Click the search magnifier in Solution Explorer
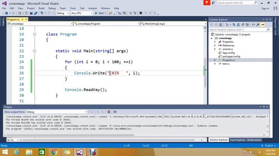The width and height of the screenshot is (279, 156). pyautogui.click(x=268, y=30)
